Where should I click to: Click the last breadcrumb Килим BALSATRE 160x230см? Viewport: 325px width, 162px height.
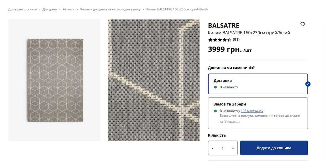(x=177, y=9)
